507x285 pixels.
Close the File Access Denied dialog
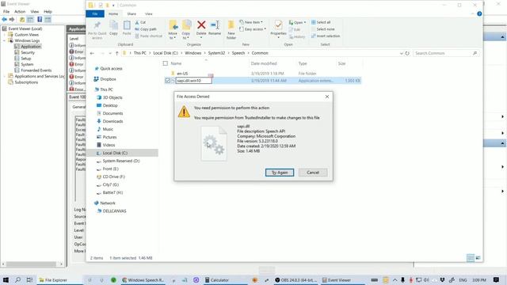pyautogui.click(x=327, y=97)
